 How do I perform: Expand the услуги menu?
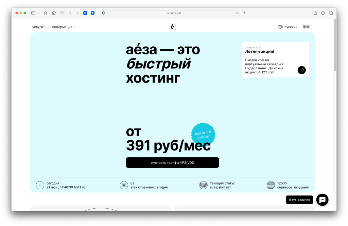coord(39,27)
